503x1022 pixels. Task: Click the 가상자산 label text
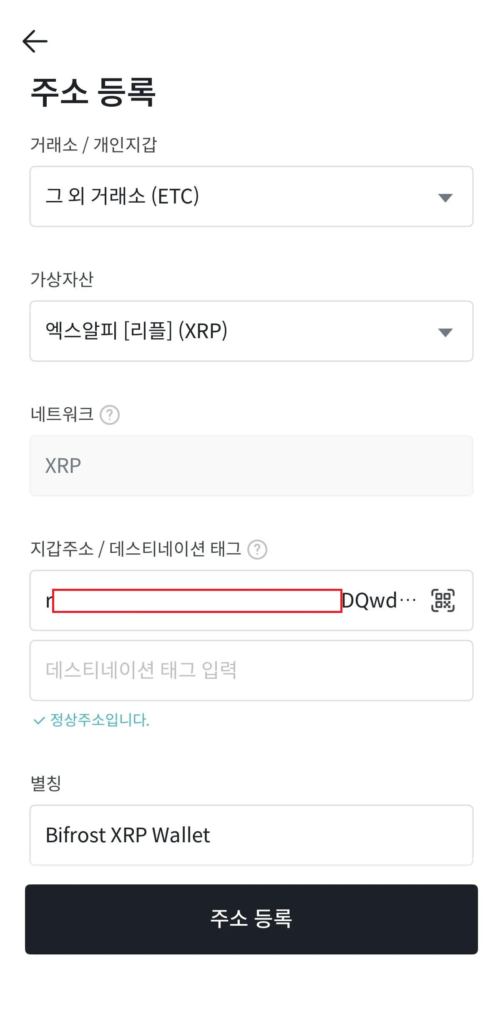[62, 279]
